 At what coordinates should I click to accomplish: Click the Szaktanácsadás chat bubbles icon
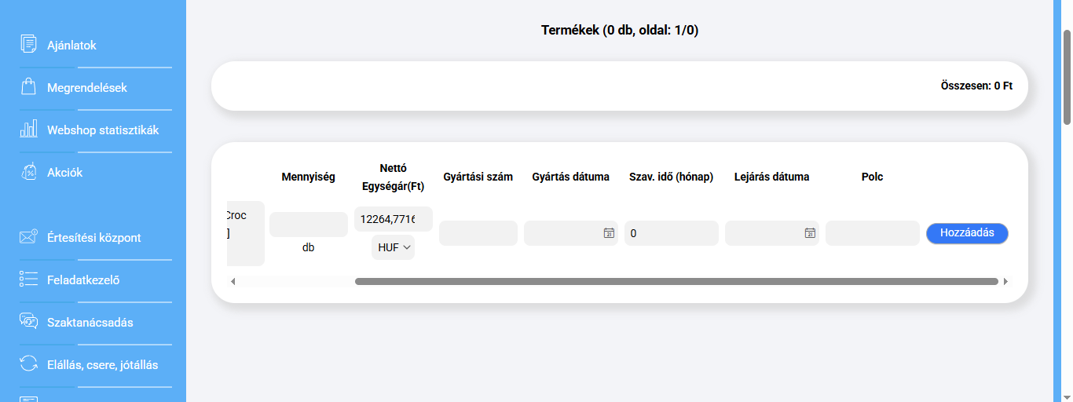pos(28,321)
